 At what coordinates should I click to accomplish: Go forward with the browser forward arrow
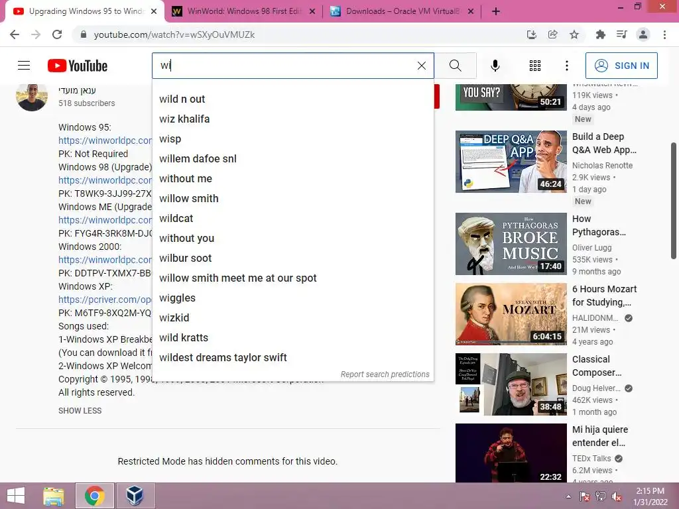36,34
